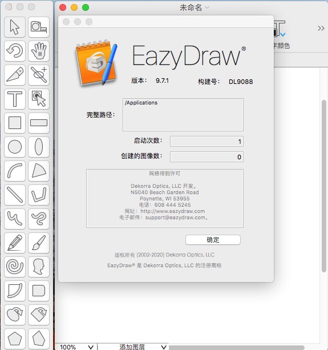The height and width of the screenshot is (350, 328).
Task: Pick the hand pan tool
Action: (39, 51)
